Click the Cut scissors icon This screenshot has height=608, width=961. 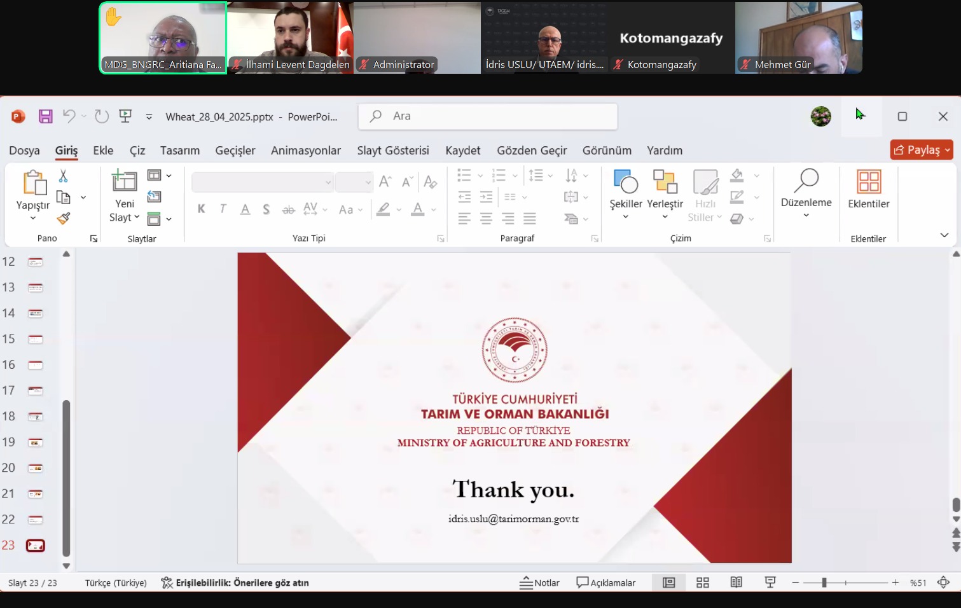63,176
